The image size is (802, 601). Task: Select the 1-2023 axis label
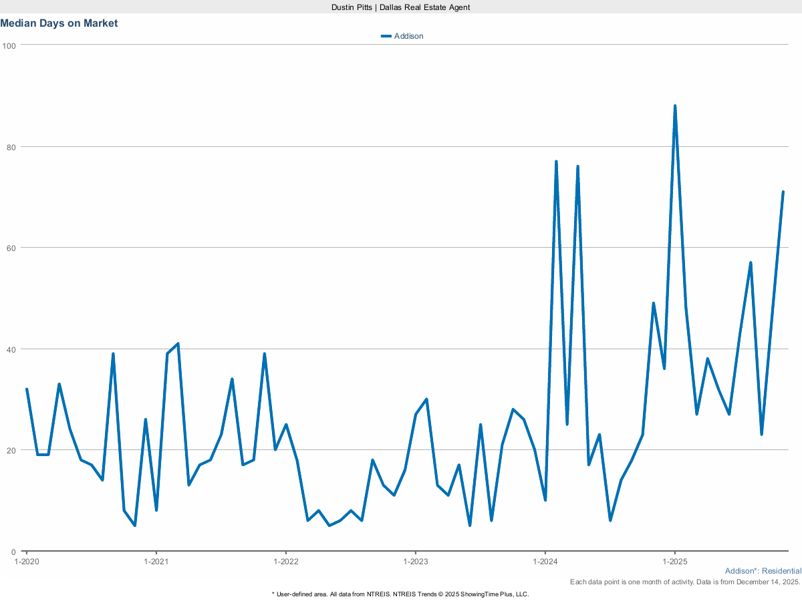tap(416, 562)
